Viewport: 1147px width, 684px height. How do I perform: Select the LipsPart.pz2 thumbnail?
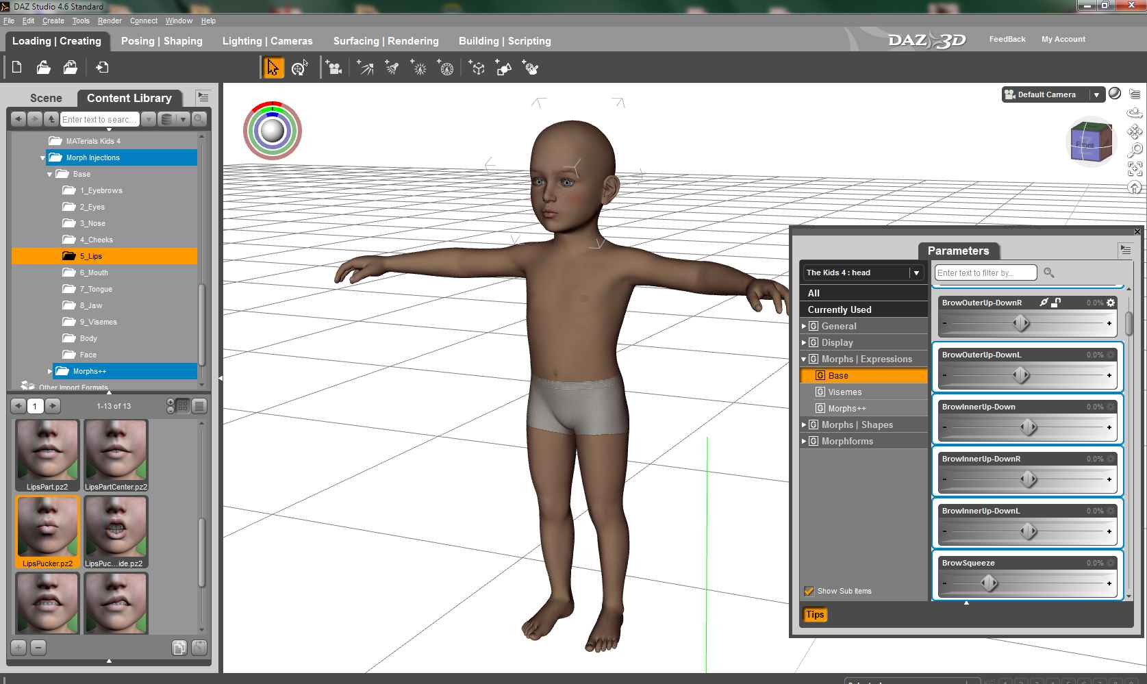click(x=47, y=455)
